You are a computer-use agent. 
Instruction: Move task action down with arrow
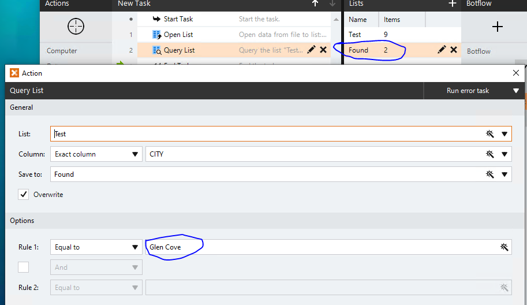tap(332, 3)
